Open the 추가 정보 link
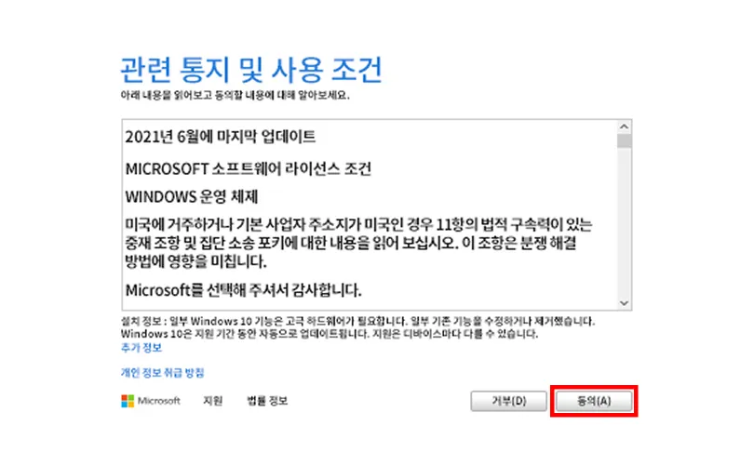 click(x=141, y=347)
